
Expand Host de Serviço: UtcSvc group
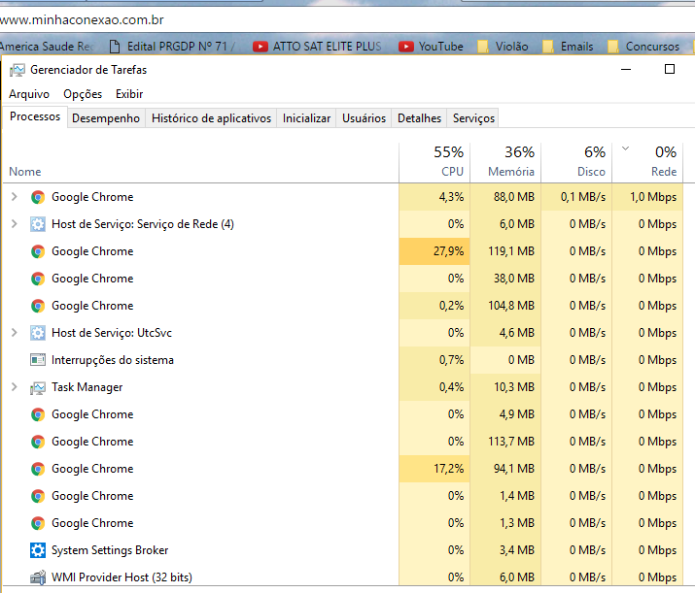[15, 332]
